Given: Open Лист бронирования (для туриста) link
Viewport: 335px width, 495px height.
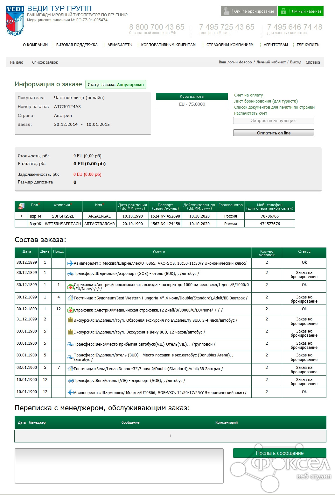Looking at the screenshot, I should point(266,101).
